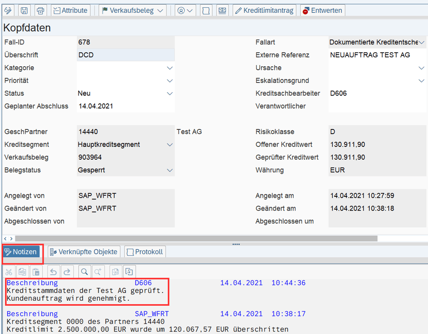Click the Paste clipboard icon in notes toolbar
428x334 pixels.
(36, 272)
